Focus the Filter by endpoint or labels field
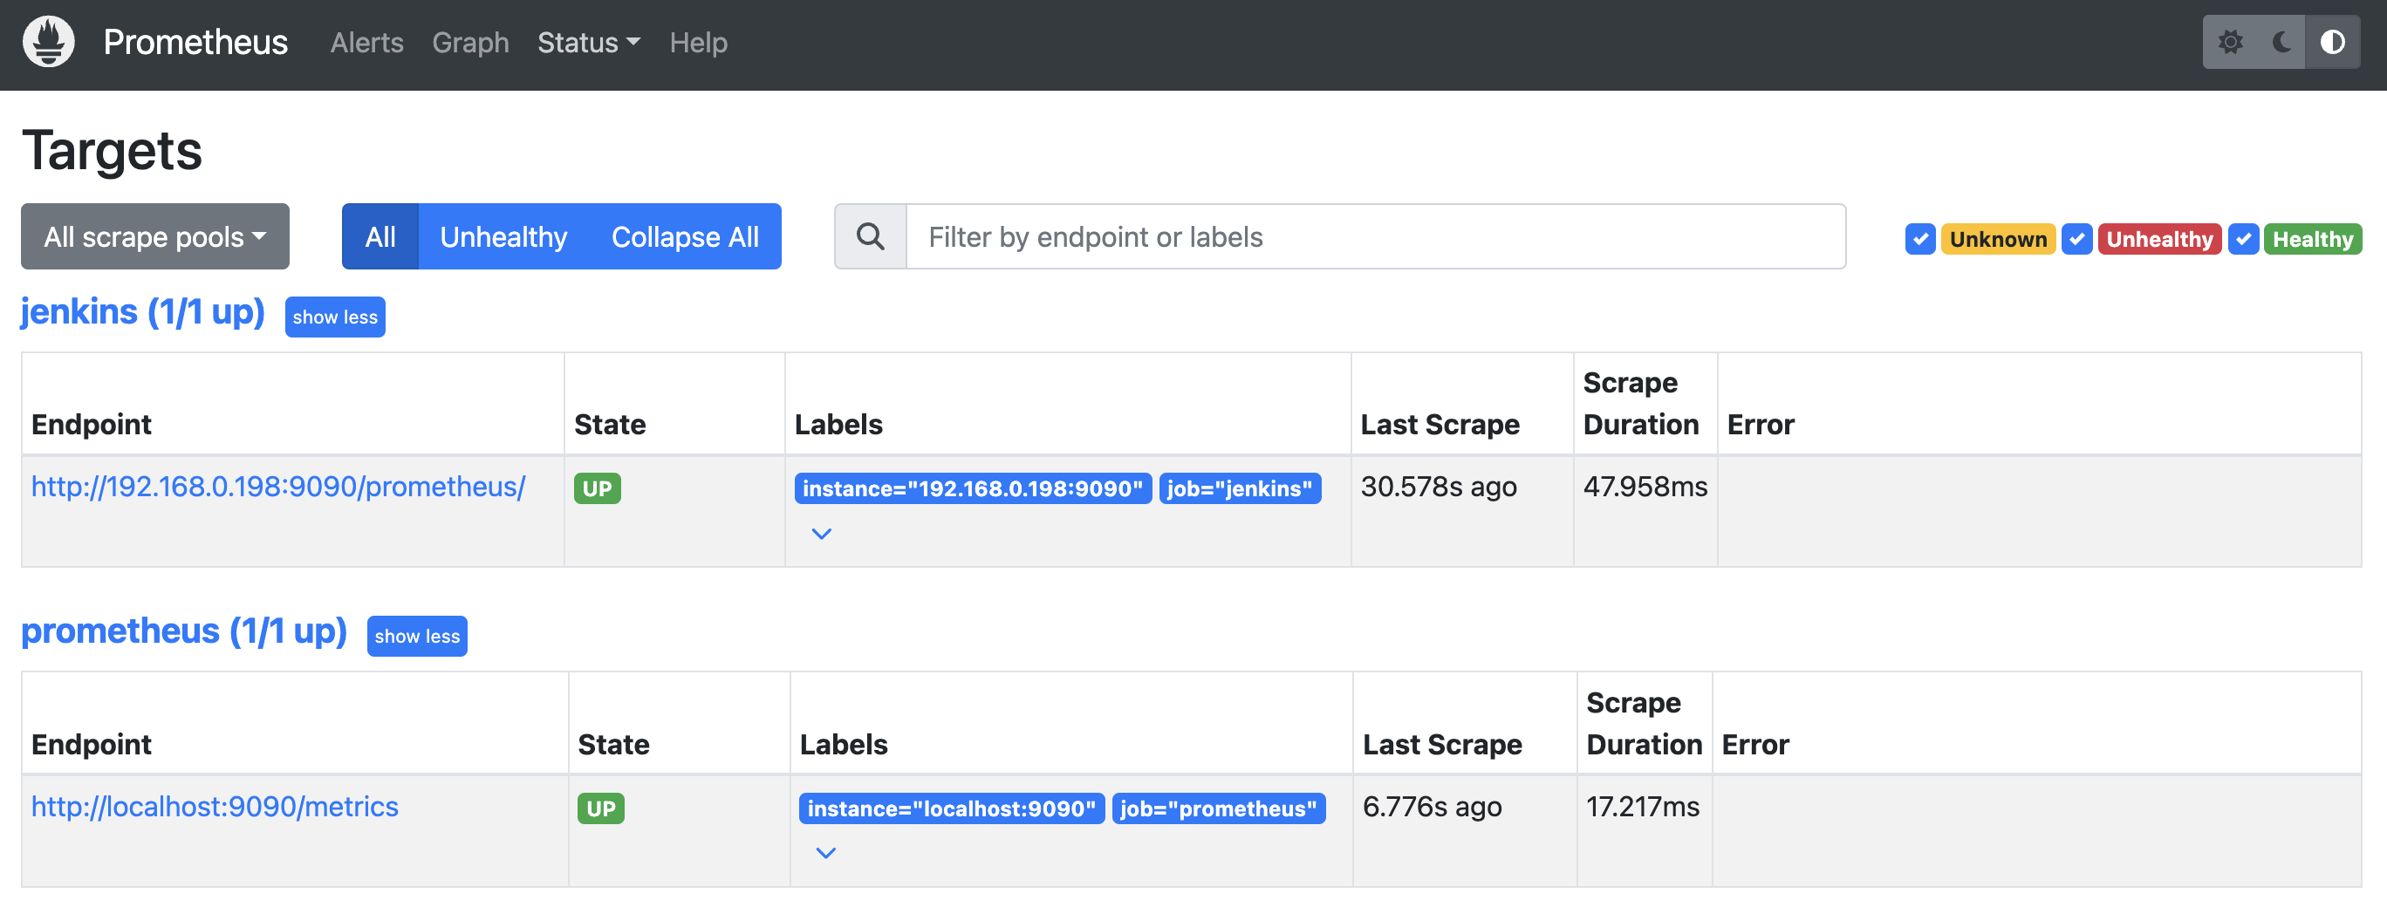Screen dimensions: 2387x907 (x=1375, y=237)
